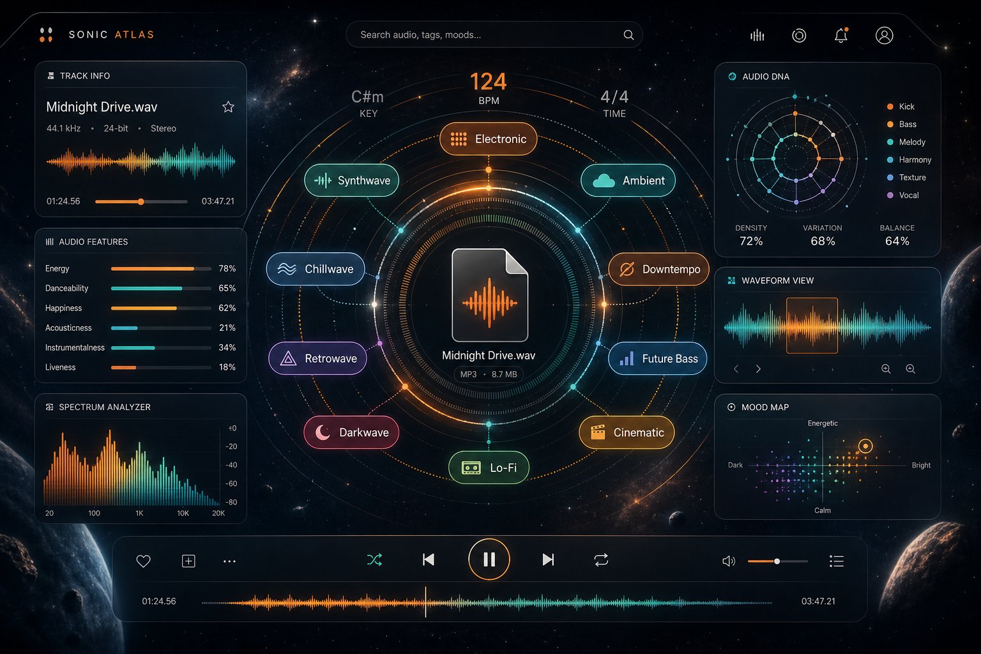Viewport: 981px width, 654px height.
Task: Toggle the Harmony legend item
Action: (909, 160)
